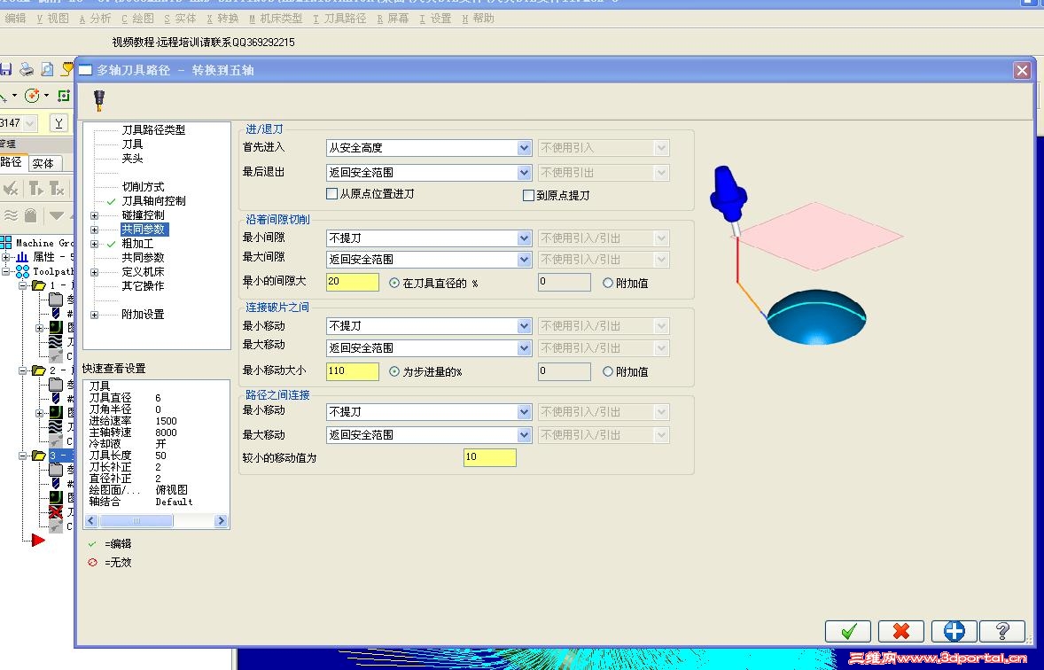The width and height of the screenshot is (1044, 670).
Task: Click the T-arrow regenerate icon in manager
Action: tap(35, 189)
